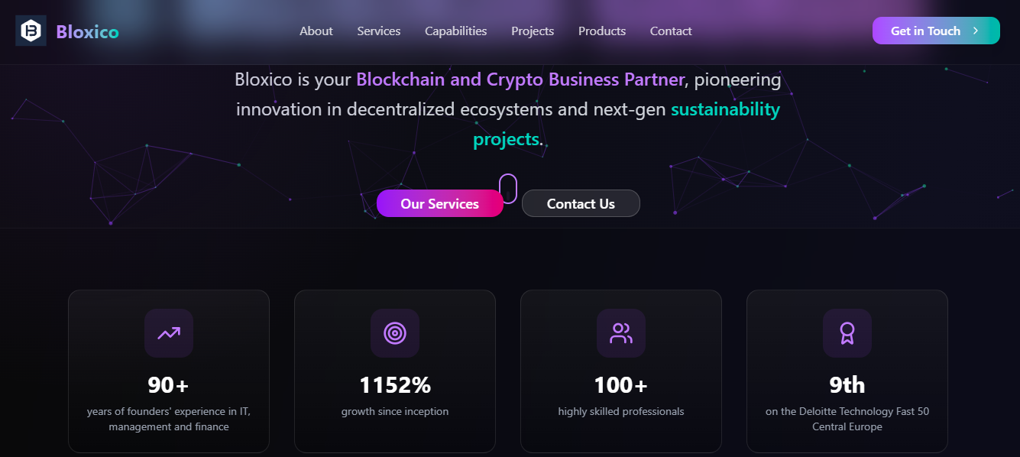The image size is (1020, 457).
Task: Click the people icon above 100+
Action: 621,333
